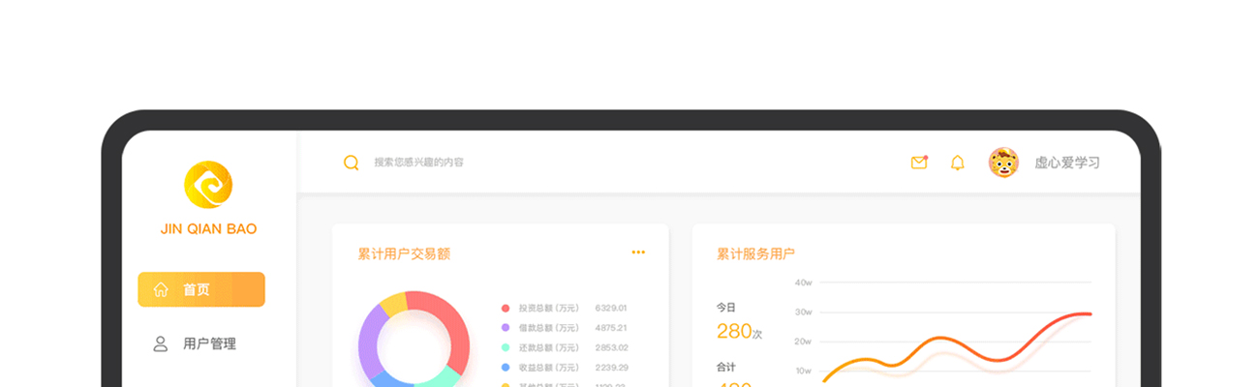Click the blue 收益总额 legend dot
The width and height of the screenshot is (1259, 387).
[505, 368]
